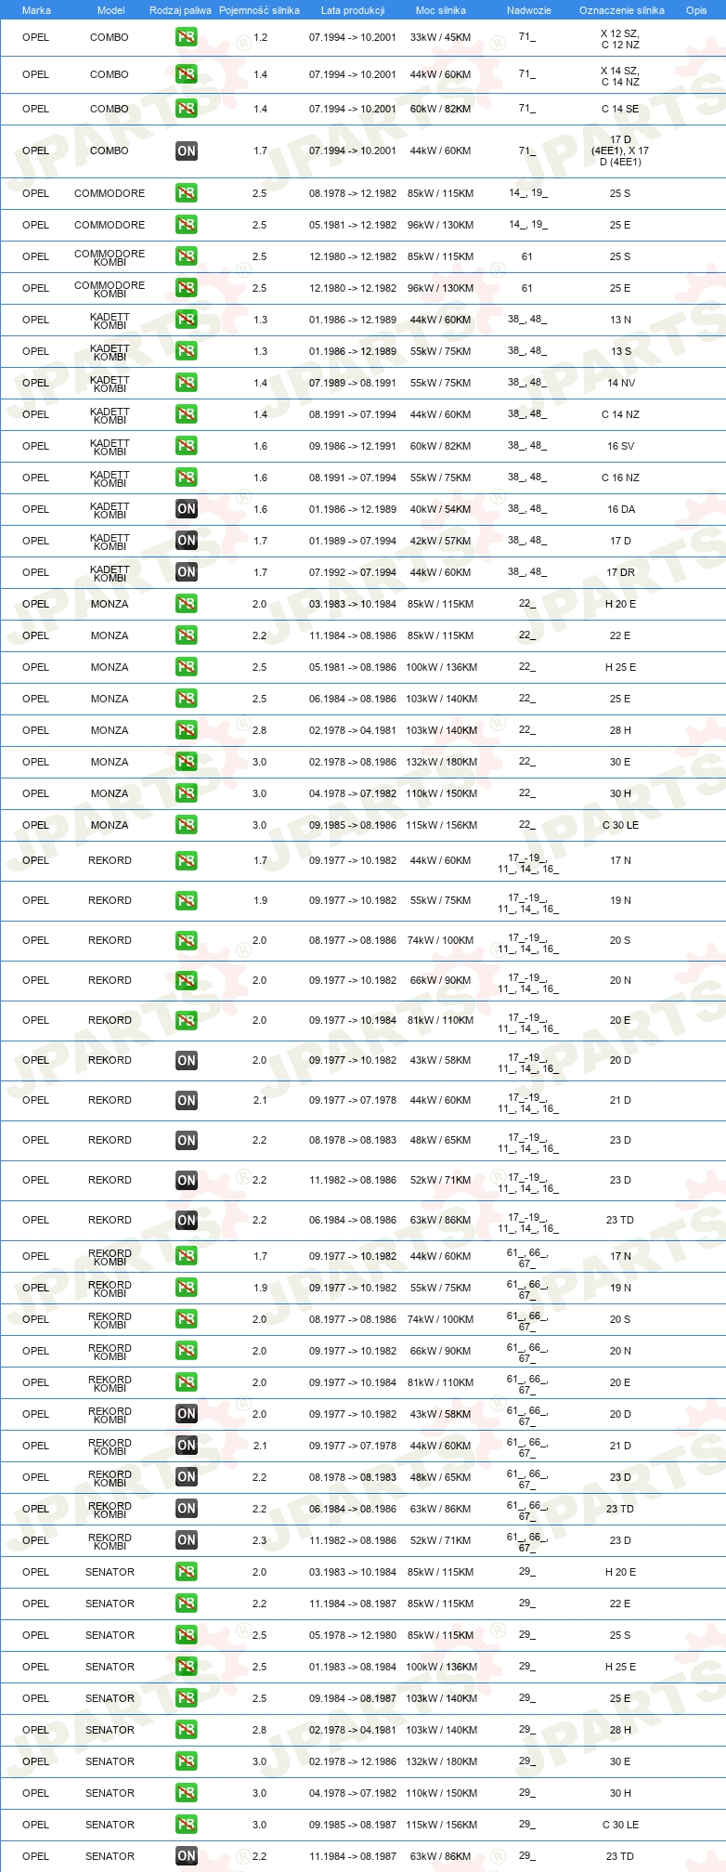This screenshot has height=1872, width=726.
Task: Click petrol icon in SENATOR C 30 LE row
Action: point(187,1825)
